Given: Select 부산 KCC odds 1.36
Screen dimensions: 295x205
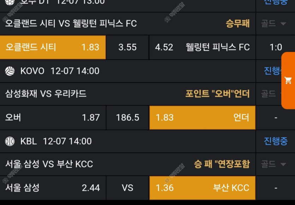Looking at the screenshot, I should click(x=202, y=188).
